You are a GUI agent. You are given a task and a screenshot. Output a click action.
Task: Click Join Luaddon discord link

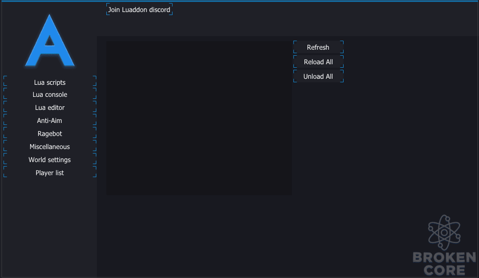click(139, 10)
